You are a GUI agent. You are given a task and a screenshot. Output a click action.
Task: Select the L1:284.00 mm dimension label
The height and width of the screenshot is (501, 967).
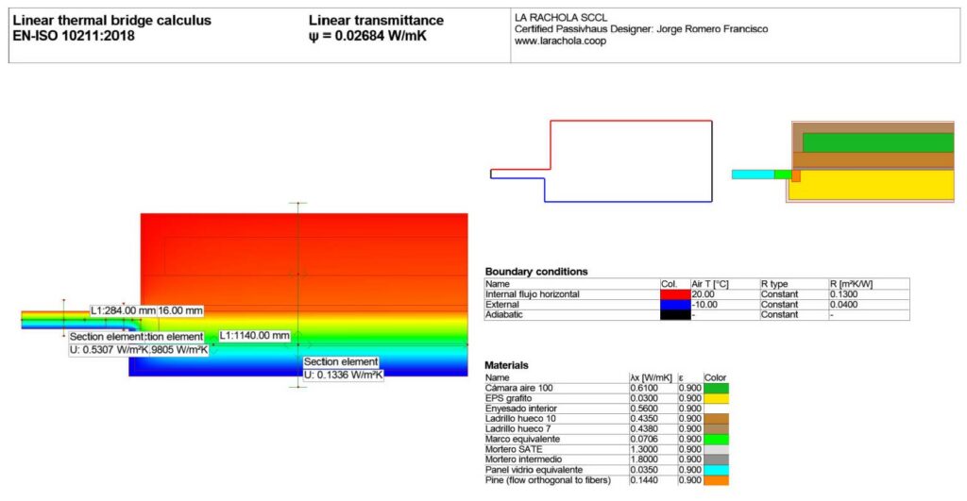(x=123, y=310)
